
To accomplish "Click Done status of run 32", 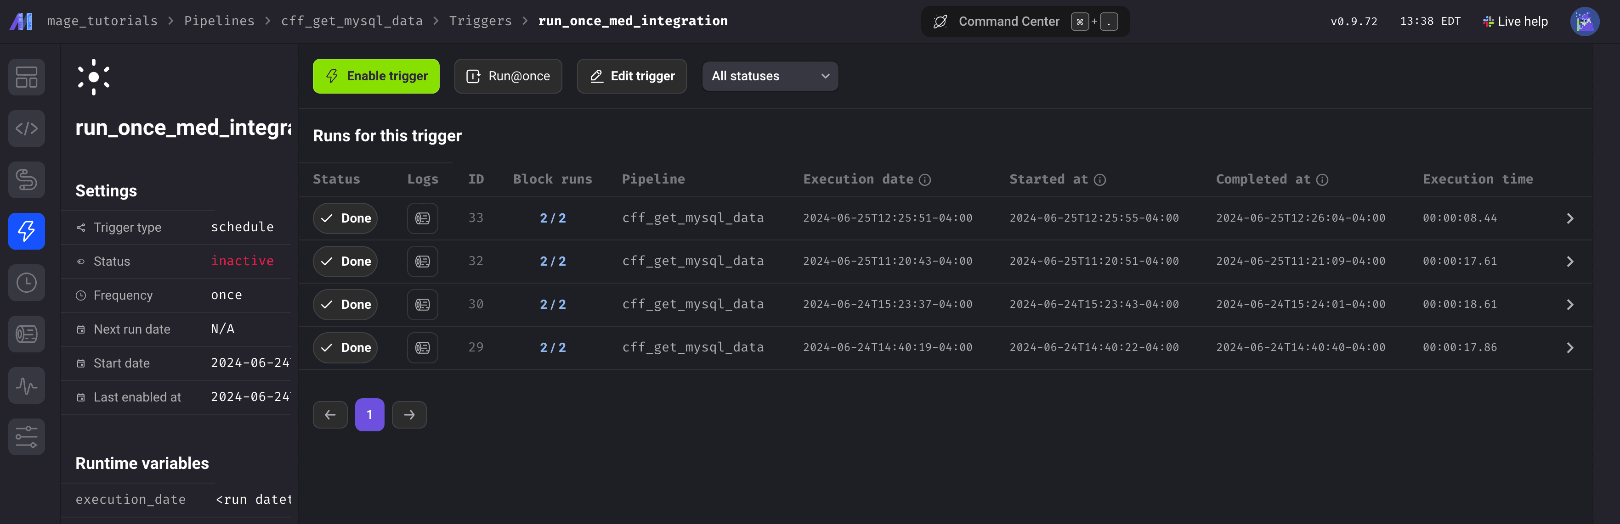I will pyautogui.click(x=345, y=262).
